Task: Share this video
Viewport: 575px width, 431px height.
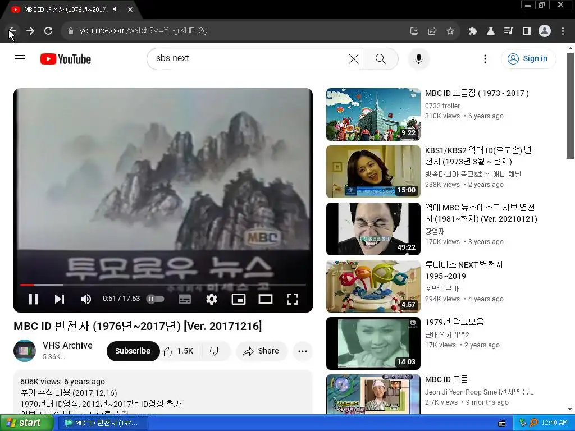Action: click(261, 351)
